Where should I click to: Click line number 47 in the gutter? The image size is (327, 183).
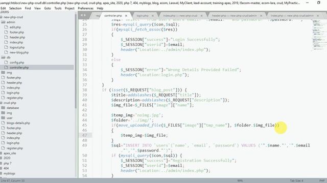(84, 135)
